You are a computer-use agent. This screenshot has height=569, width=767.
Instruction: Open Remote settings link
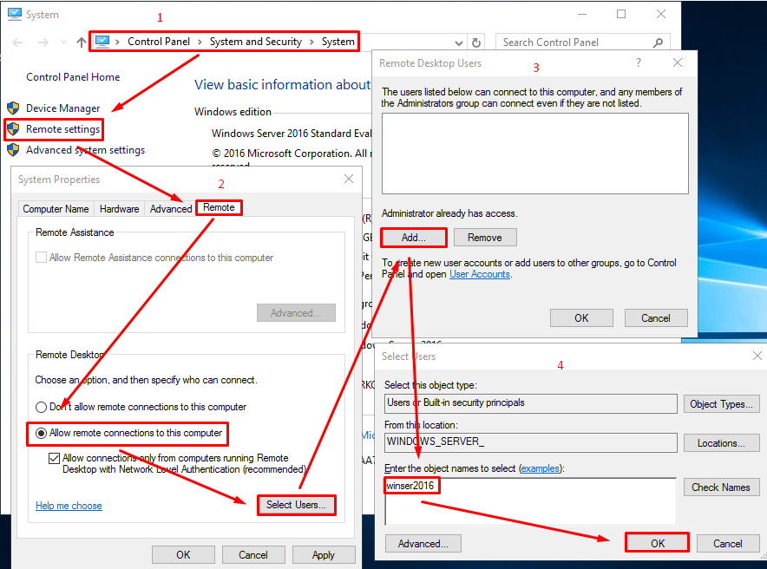pyautogui.click(x=62, y=129)
